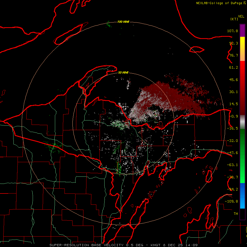Click the blue segment of color bar
The image size is (247, 247).
pos(242,196)
